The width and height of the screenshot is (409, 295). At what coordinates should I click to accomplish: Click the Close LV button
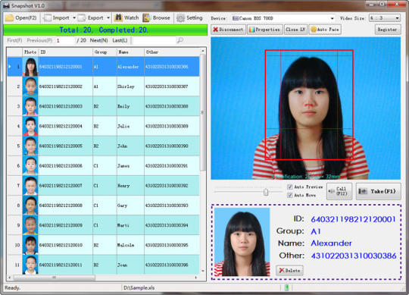tap(296, 30)
